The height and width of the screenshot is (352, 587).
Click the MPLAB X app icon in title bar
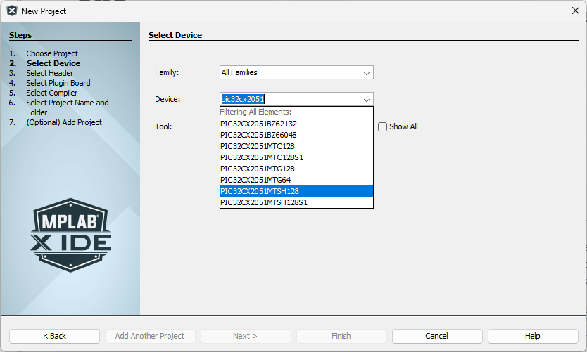[x=12, y=11]
